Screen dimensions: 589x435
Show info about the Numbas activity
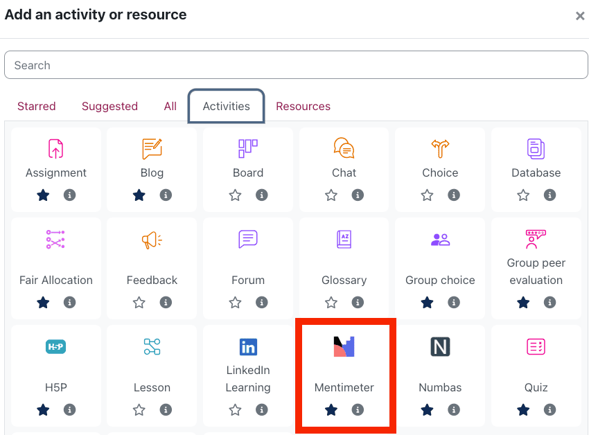click(x=454, y=409)
